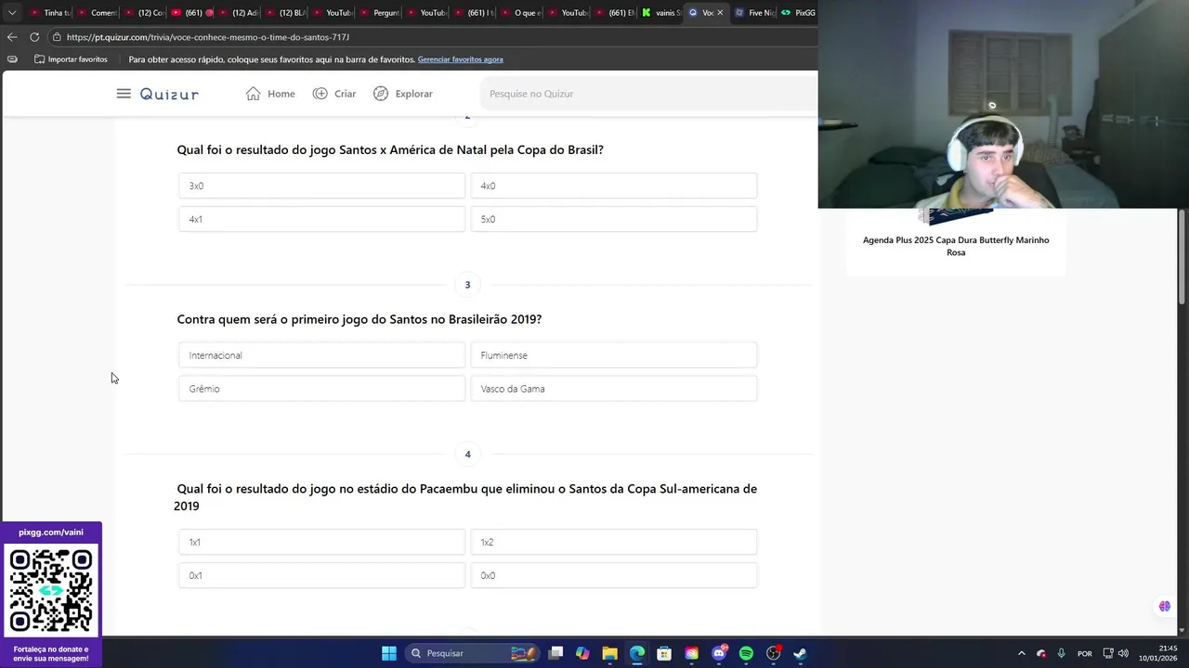The height and width of the screenshot is (668, 1189).
Task: Open Copilot from taskbar
Action: (x=582, y=653)
